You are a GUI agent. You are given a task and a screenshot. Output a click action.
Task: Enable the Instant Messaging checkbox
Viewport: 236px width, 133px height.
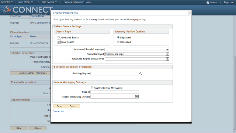pos(92,88)
